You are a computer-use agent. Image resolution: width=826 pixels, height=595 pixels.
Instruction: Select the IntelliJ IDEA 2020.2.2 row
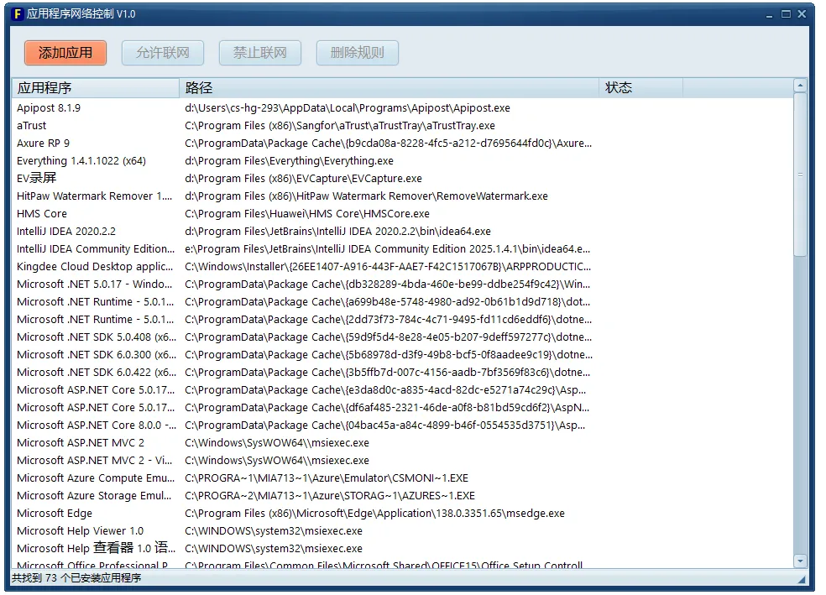[x=402, y=232]
